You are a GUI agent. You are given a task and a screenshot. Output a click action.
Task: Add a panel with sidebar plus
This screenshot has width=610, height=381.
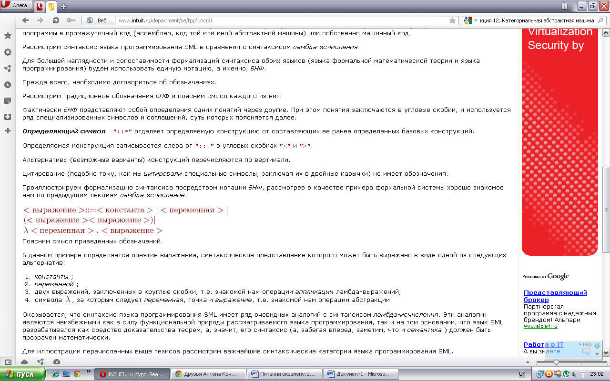pos(8,130)
